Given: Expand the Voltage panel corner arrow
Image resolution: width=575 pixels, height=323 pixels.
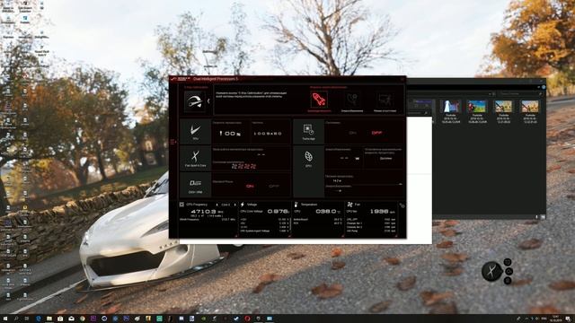Looking at the screenshot, I should point(289,236).
